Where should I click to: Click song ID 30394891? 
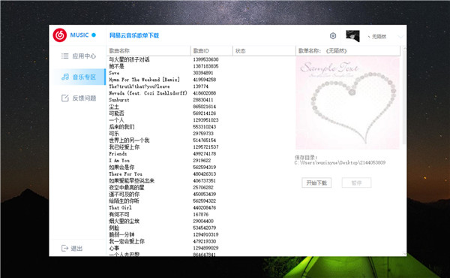point(203,73)
